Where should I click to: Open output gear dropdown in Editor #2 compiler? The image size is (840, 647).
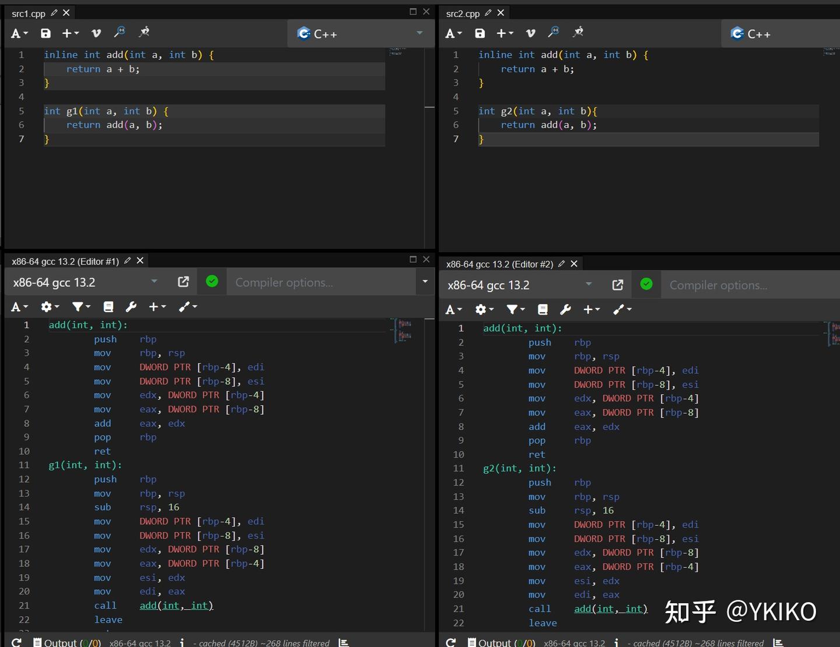tap(484, 310)
